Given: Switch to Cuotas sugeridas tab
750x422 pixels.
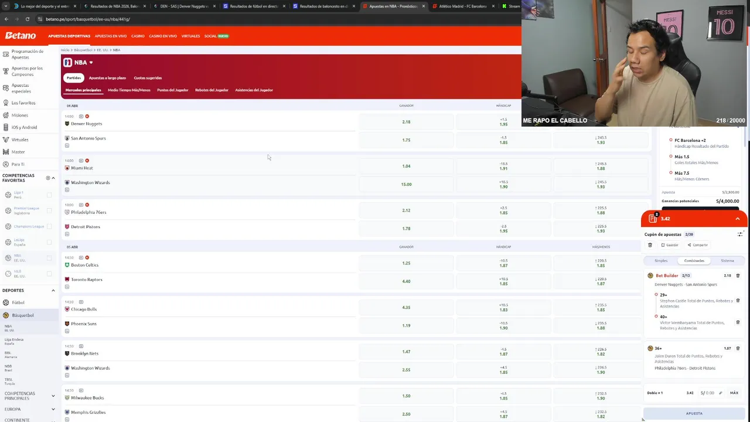Looking at the screenshot, I should (148, 78).
